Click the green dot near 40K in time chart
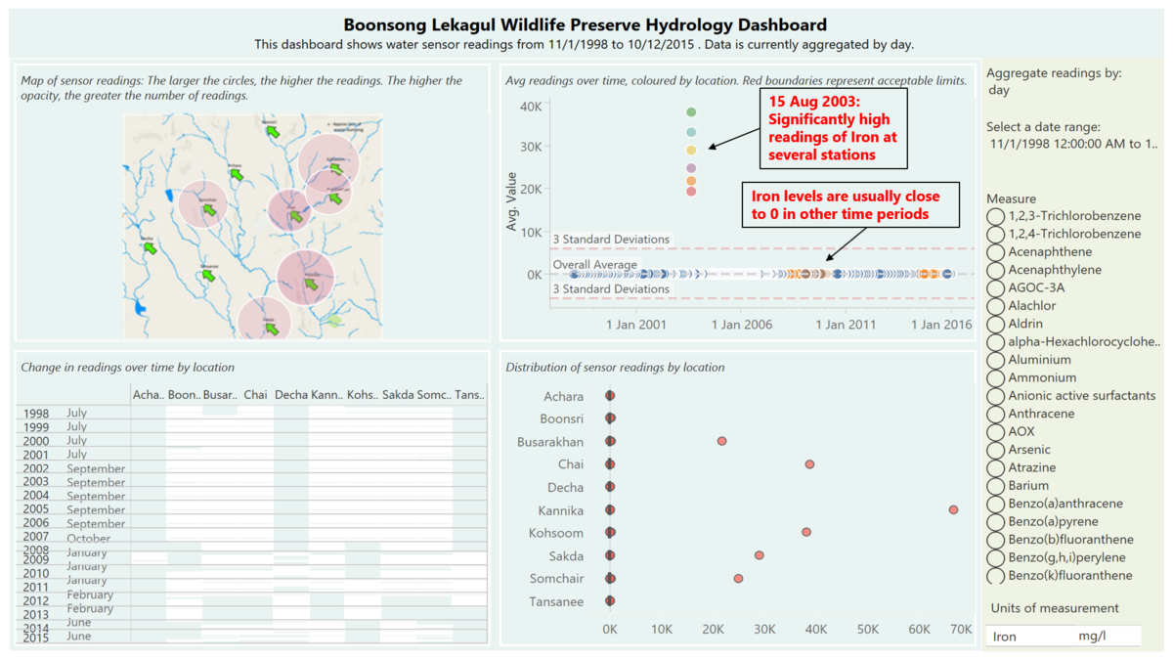This screenshot has height=660, width=1173. (x=691, y=112)
